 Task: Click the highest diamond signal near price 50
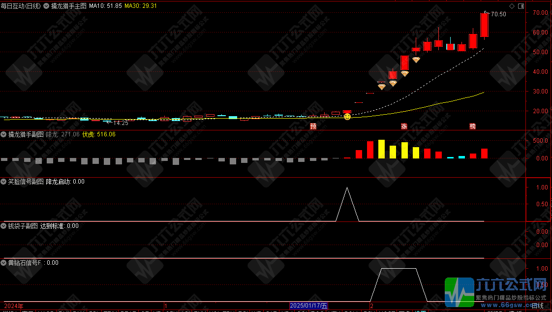pos(416,60)
